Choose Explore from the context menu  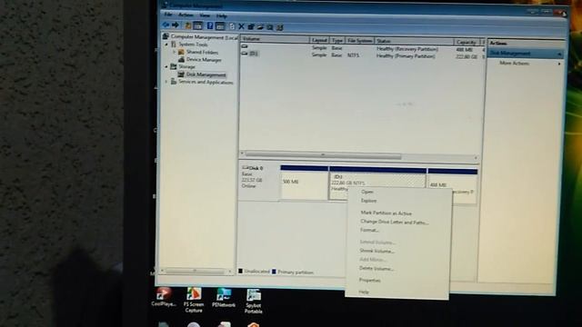point(368,201)
